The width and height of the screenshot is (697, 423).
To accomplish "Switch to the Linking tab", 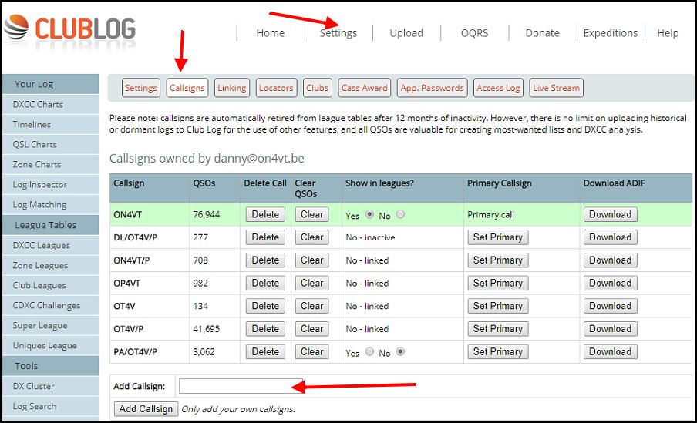I will (x=231, y=88).
